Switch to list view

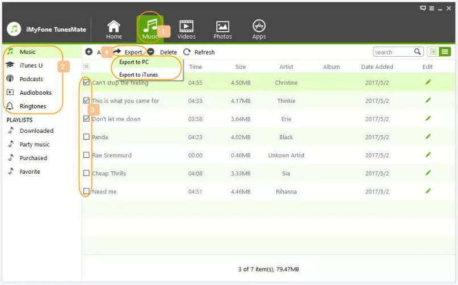(445, 52)
